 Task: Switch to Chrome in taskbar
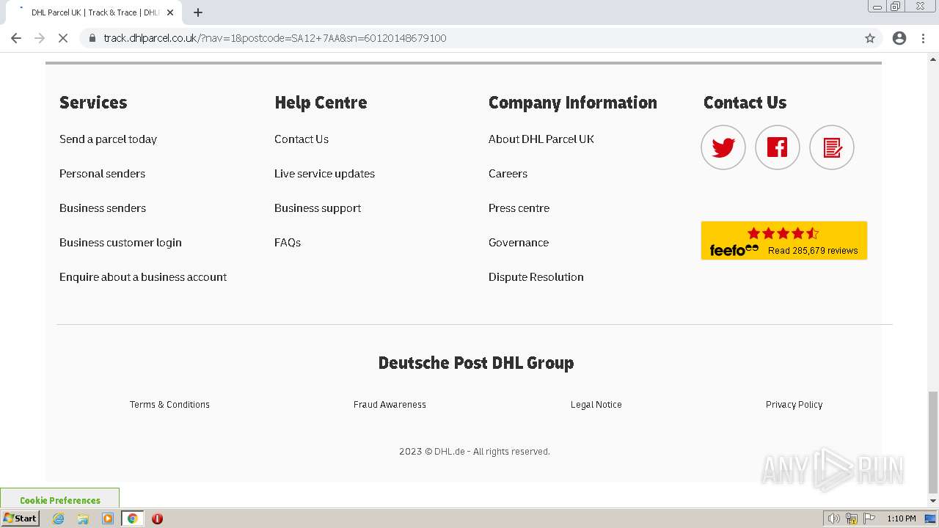(x=133, y=518)
